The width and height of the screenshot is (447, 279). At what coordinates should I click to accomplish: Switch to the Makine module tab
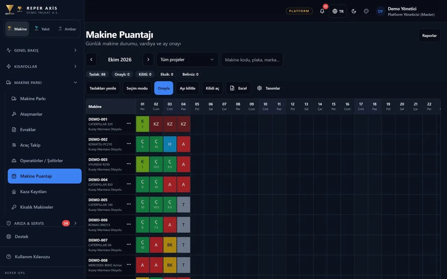(17, 29)
